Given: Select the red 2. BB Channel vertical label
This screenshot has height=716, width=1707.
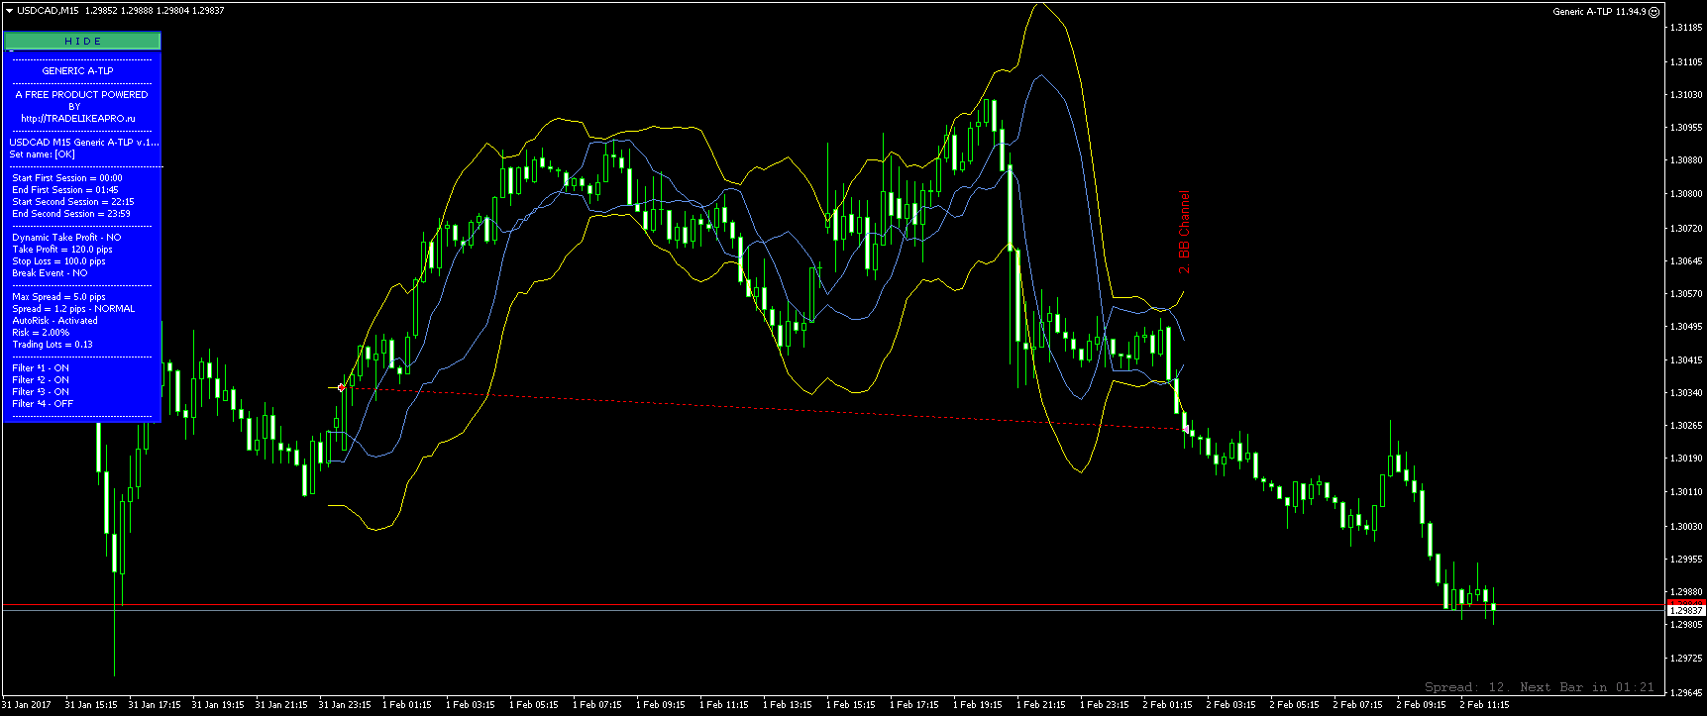Looking at the screenshot, I should click(x=1184, y=233).
